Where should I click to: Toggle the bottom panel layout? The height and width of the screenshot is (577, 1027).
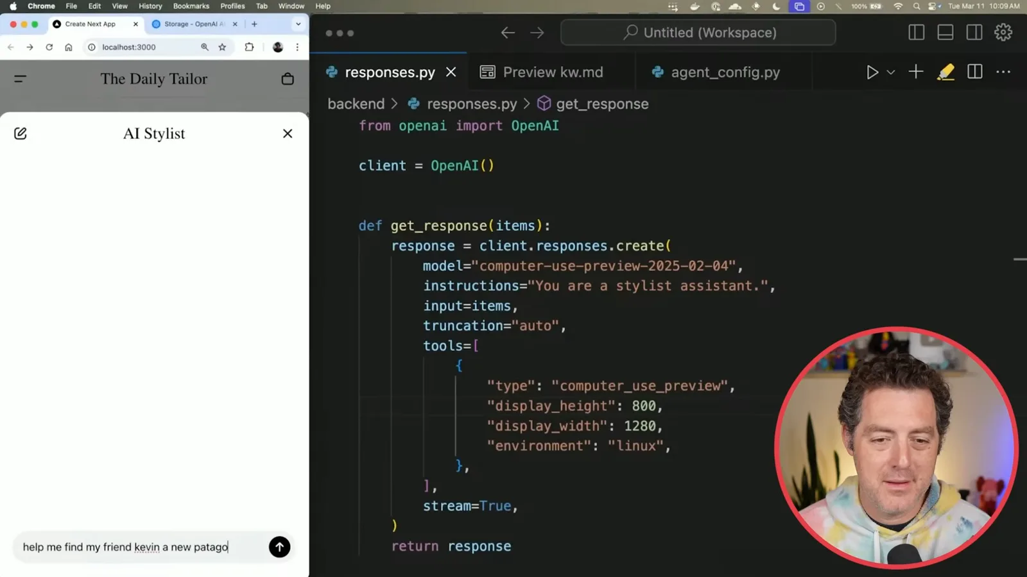point(945,33)
